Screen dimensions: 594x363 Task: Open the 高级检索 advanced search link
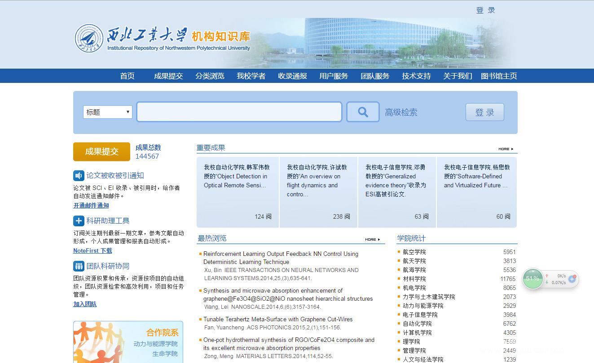[401, 112]
